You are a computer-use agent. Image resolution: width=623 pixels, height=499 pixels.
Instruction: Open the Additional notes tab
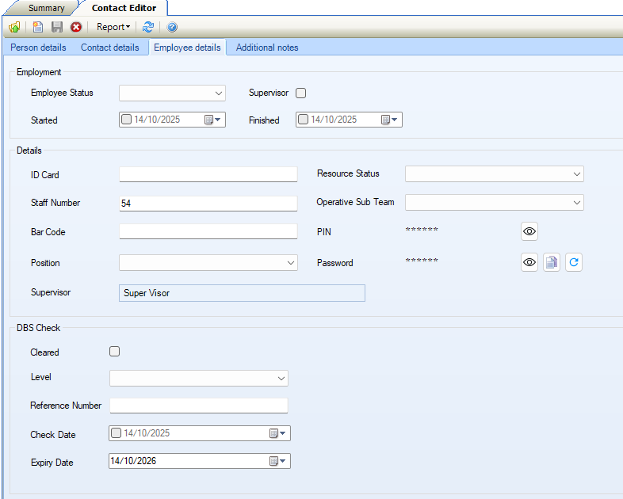267,48
